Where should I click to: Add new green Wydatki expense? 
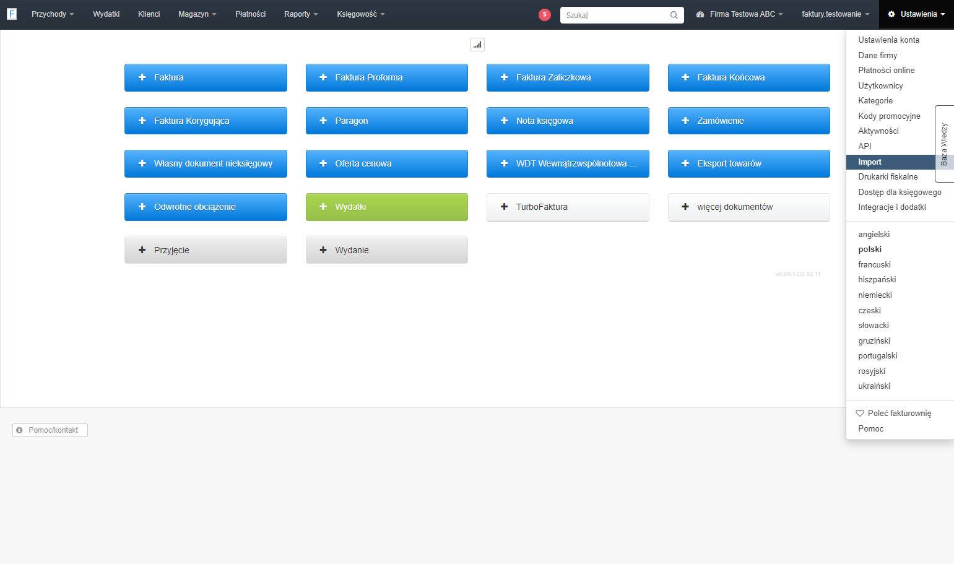387,207
